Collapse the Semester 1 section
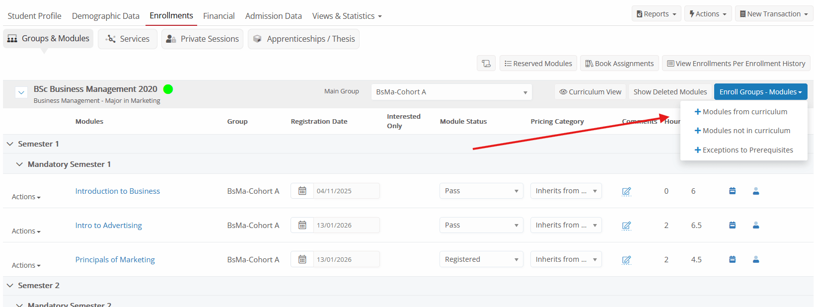814x307 pixels. click(x=10, y=144)
